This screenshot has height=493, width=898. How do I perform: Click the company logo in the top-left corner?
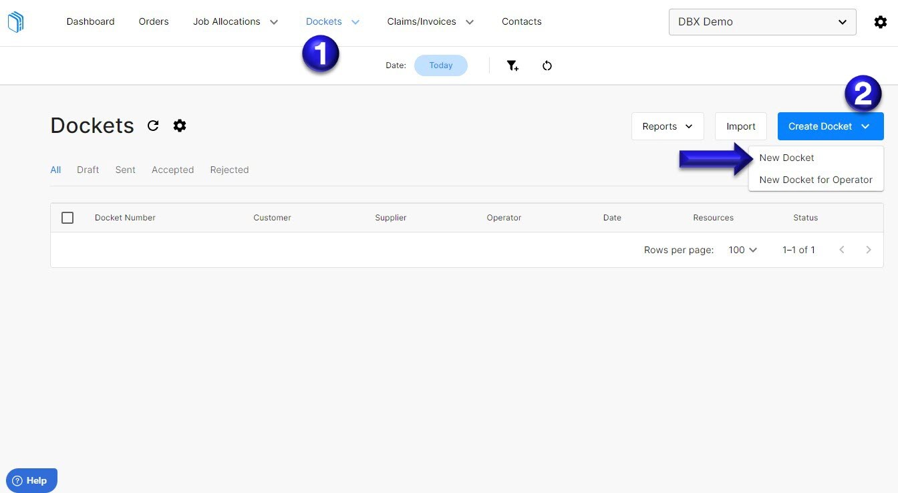click(15, 21)
